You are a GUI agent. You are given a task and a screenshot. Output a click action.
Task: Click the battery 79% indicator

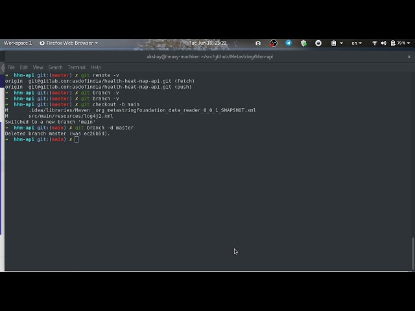(x=398, y=43)
